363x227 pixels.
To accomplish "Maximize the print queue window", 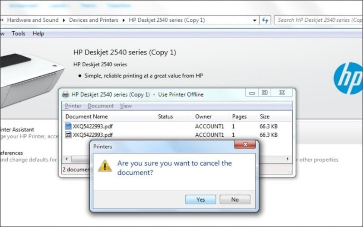I will point(265,93).
